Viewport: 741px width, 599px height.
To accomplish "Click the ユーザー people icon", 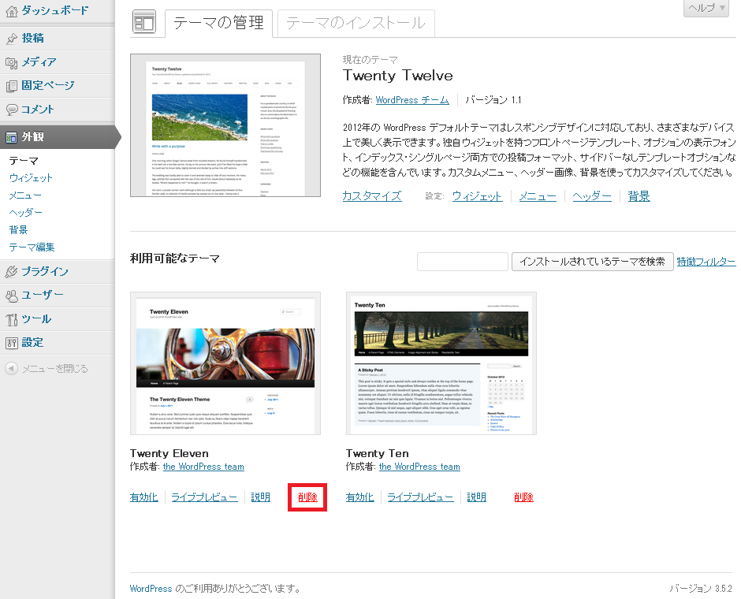I will [x=12, y=296].
